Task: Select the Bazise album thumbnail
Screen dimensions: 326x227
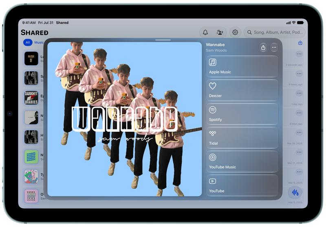Action: coord(31,59)
